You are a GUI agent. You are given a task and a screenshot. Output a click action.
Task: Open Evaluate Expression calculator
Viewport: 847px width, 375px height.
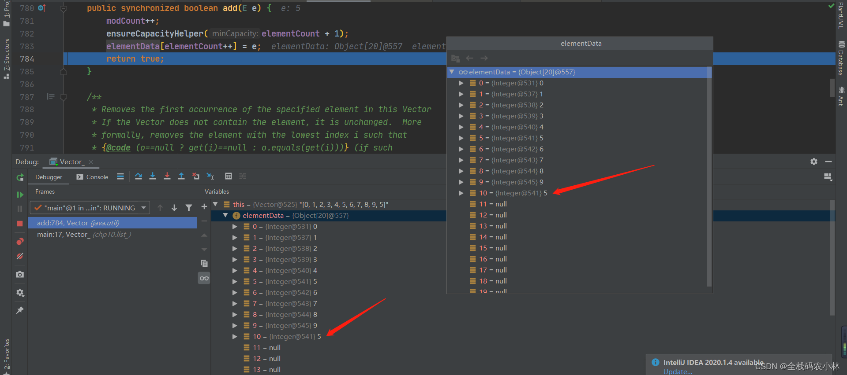coord(229,176)
